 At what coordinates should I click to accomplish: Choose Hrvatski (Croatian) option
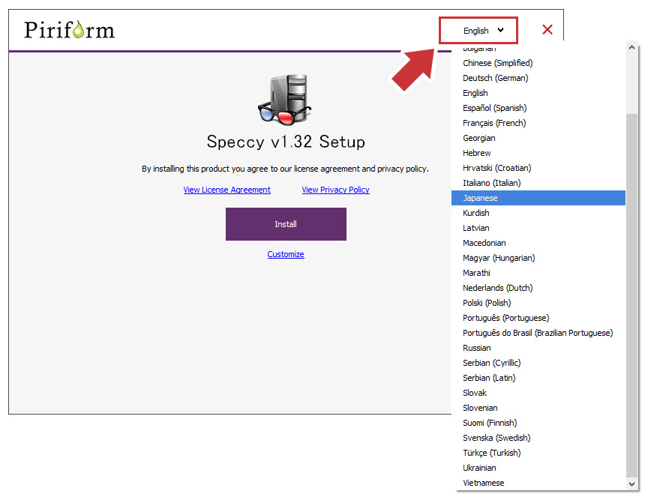pyautogui.click(x=538, y=168)
